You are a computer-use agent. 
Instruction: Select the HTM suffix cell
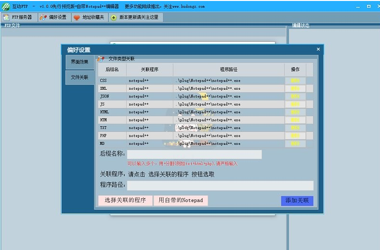112,120
